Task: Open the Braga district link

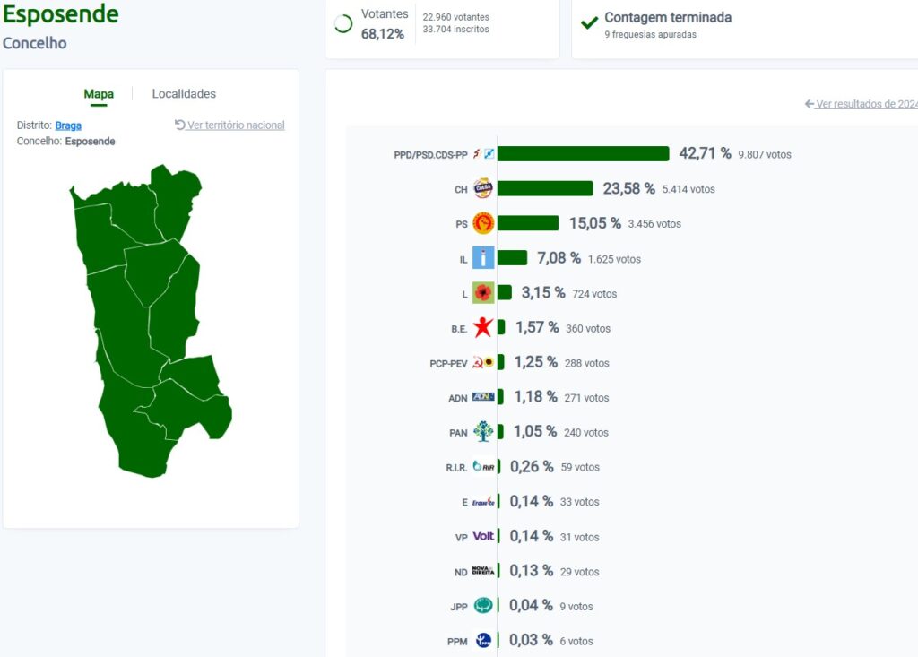Action: (x=68, y=125)
